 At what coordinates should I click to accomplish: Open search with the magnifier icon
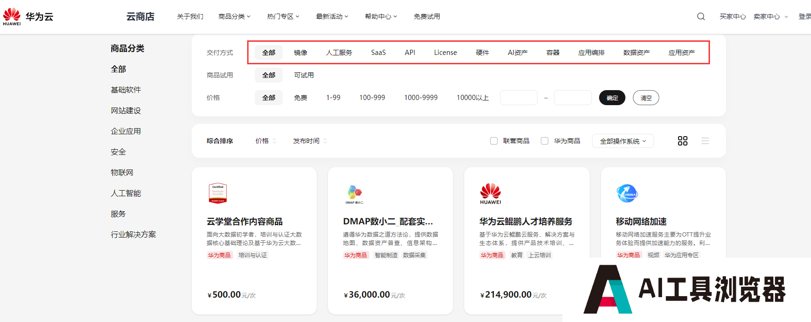pos(701,16)
